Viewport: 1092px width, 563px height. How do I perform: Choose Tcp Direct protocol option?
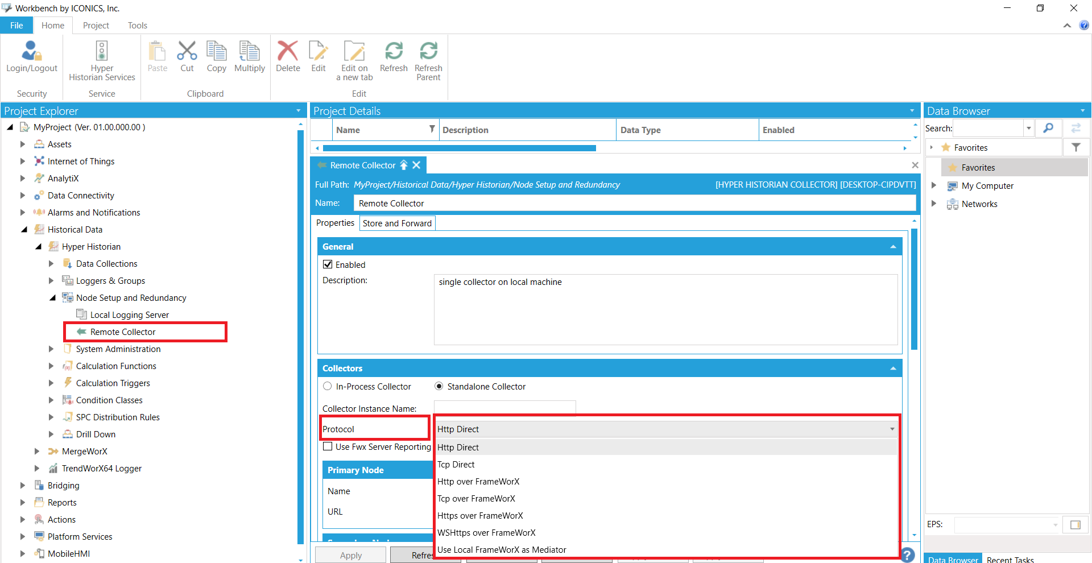tap(666, 465)
